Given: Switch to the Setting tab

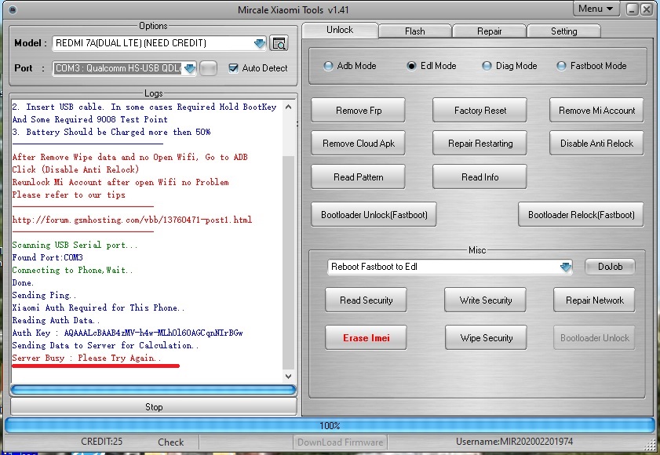Looking at the screenshot, I should click(x=564, y=31).
